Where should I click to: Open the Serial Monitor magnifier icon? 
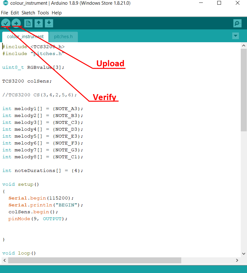coord(237,23)
